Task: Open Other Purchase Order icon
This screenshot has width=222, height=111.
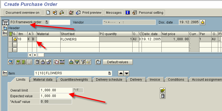Action: pyautogui.click(x=55, y=12)
